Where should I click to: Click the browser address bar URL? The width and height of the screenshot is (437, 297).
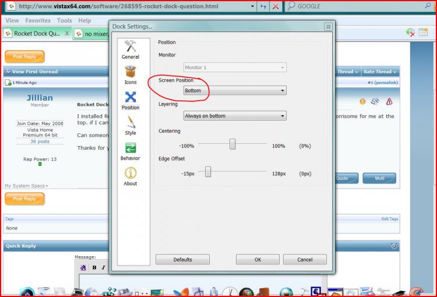pos(118,6)
